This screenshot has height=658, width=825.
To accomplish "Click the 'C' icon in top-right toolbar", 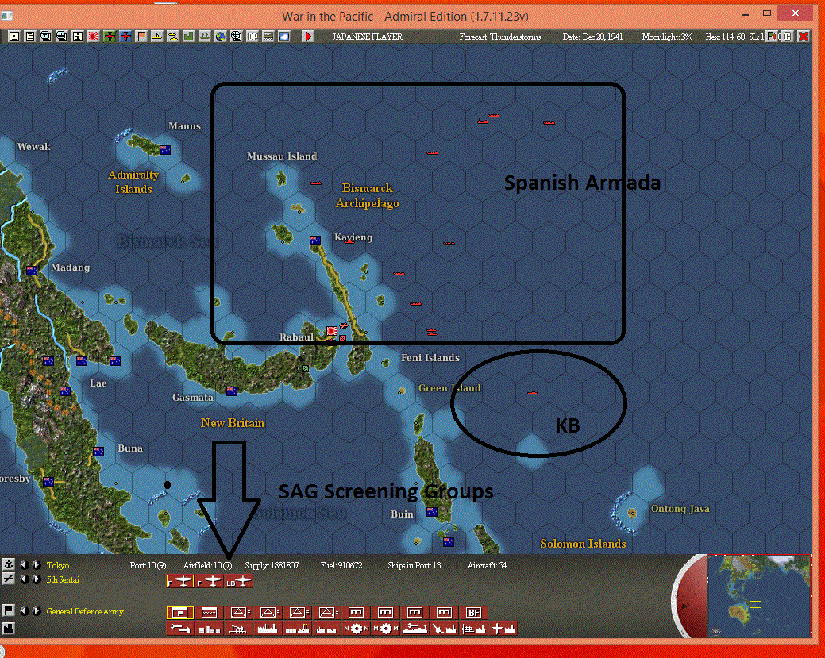I will pyautogui.click(x=787, y=37).
